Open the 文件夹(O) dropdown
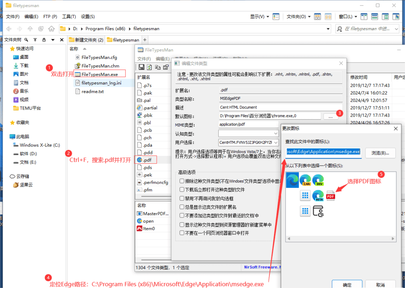This screenshot has height=288, width=405. pos(298,17)
